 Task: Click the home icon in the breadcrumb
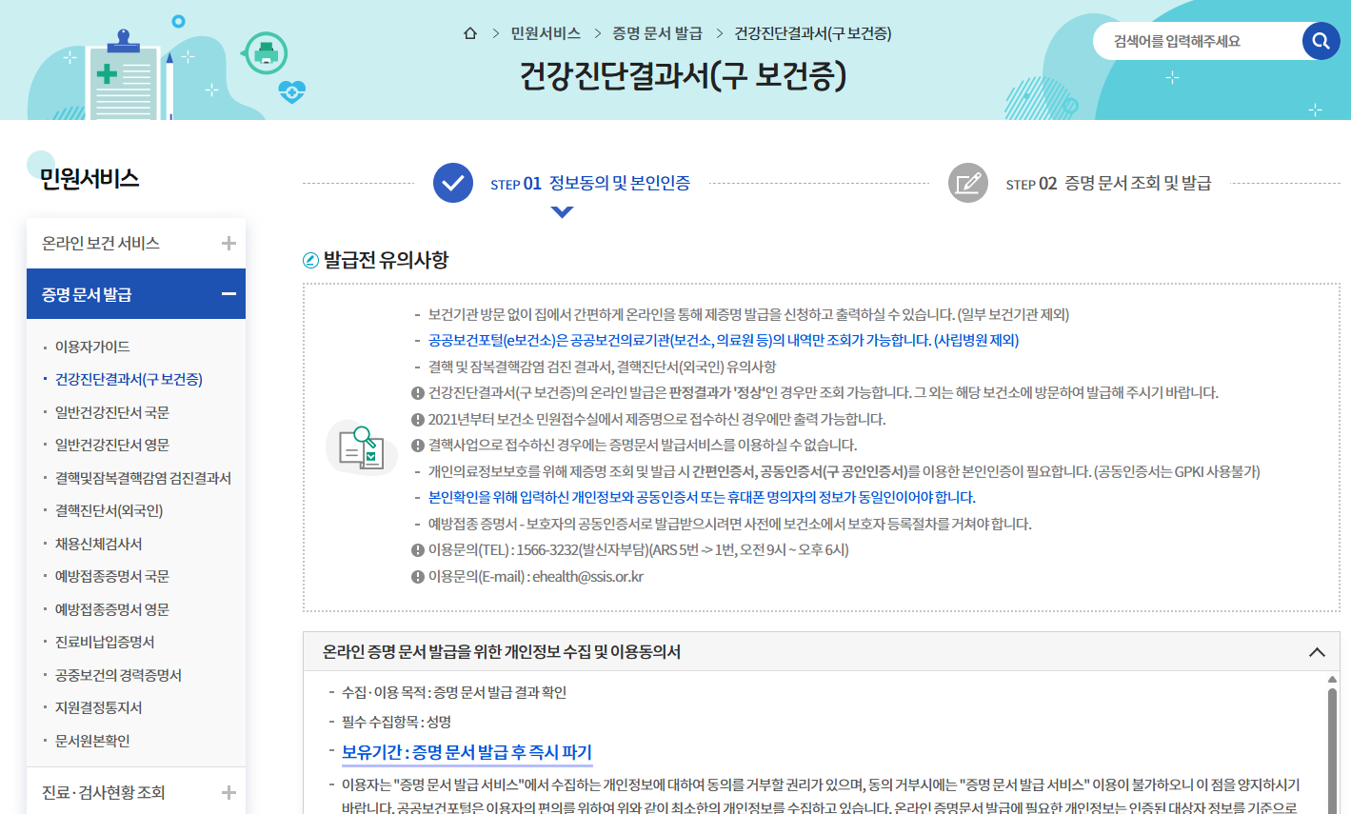tap(470, 32)
